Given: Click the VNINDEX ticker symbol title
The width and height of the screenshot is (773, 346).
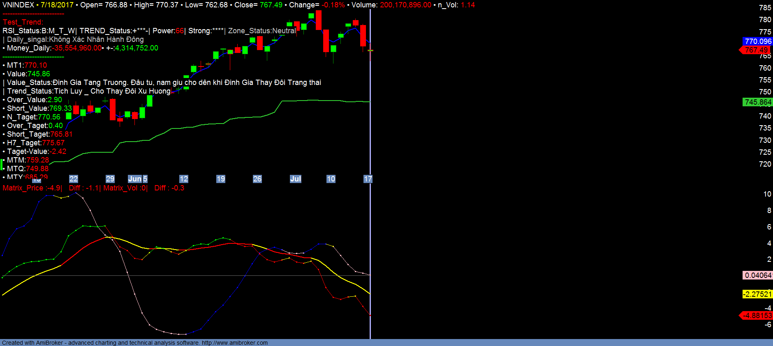Looking at the screenshot, I should [18, 5].
